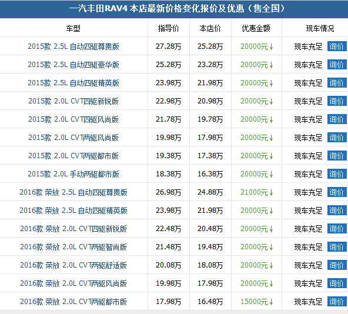Screen dimensions: 348x314
Task: Open the 2016款 荣放 2.5L 自动四驱精英版 link
Action: pos(73,211)
